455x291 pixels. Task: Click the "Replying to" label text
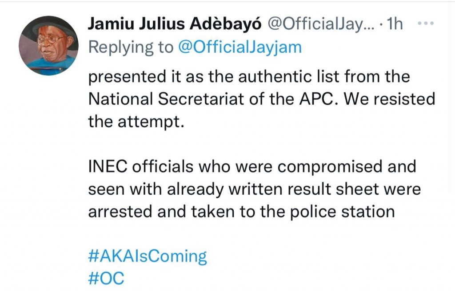pos(131,47)
